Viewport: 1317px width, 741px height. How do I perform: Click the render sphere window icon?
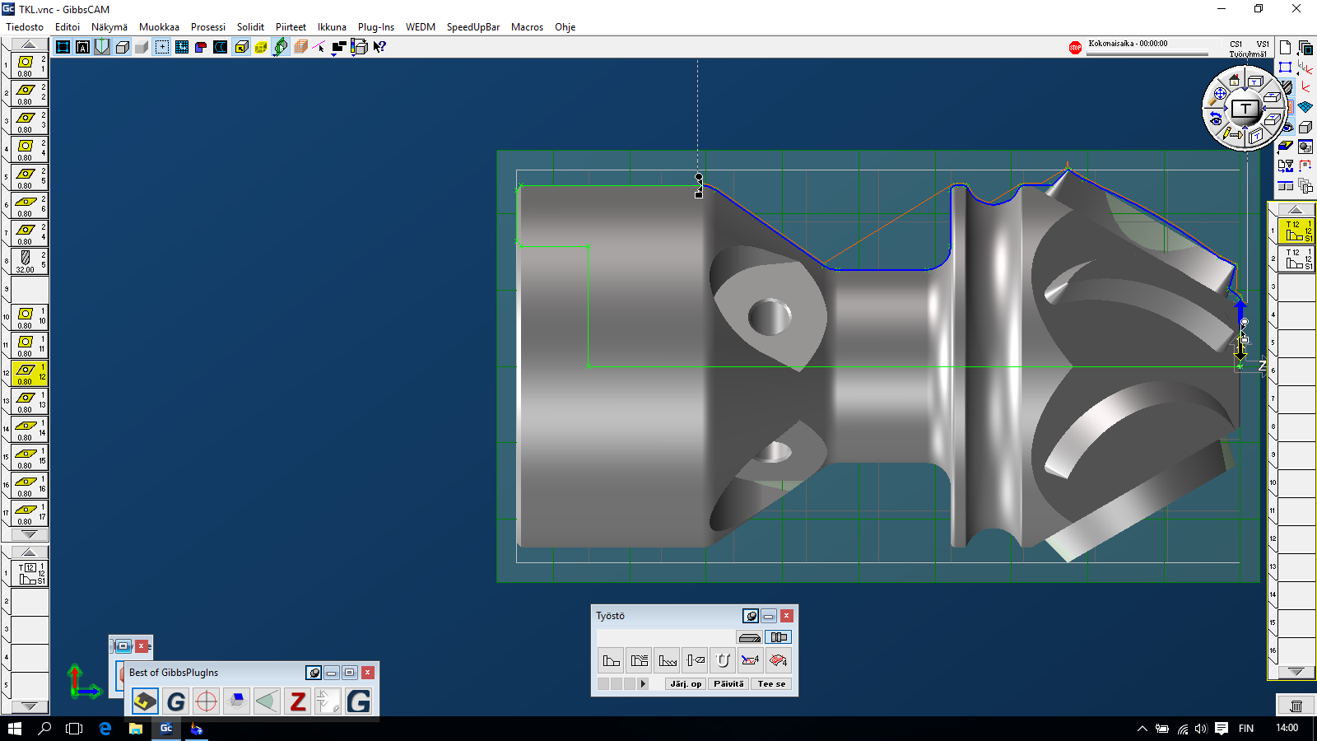[x=1305, y=147]
